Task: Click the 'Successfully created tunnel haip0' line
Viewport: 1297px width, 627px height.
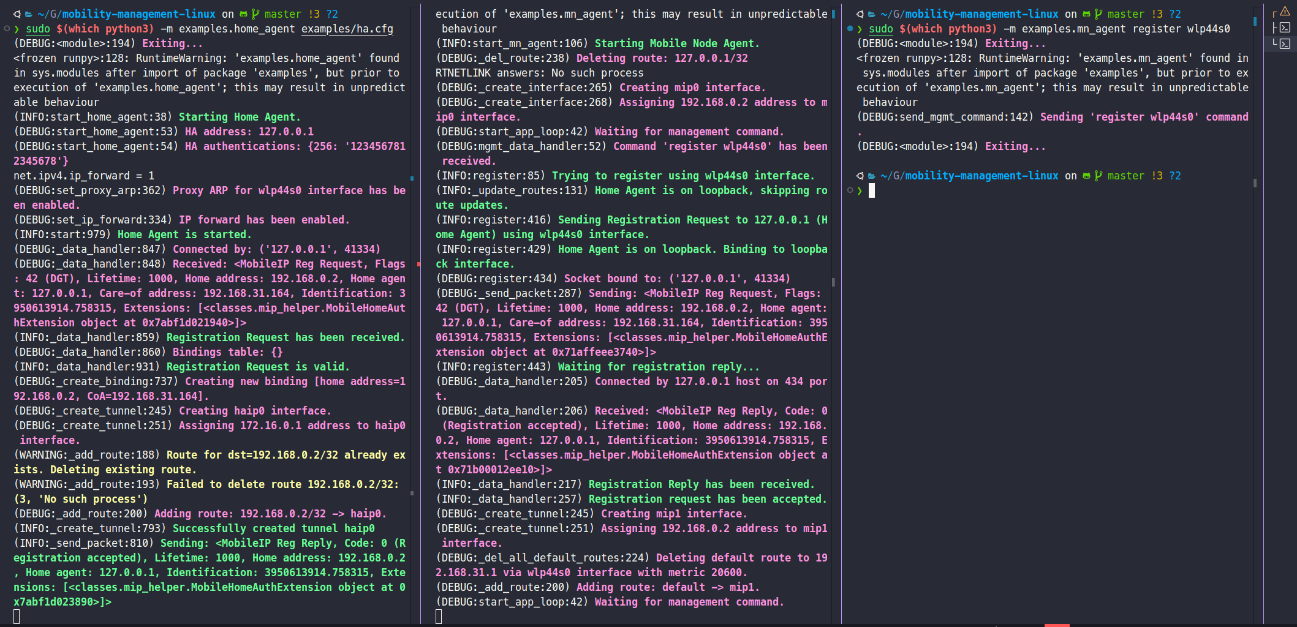Action: point(194,528)
